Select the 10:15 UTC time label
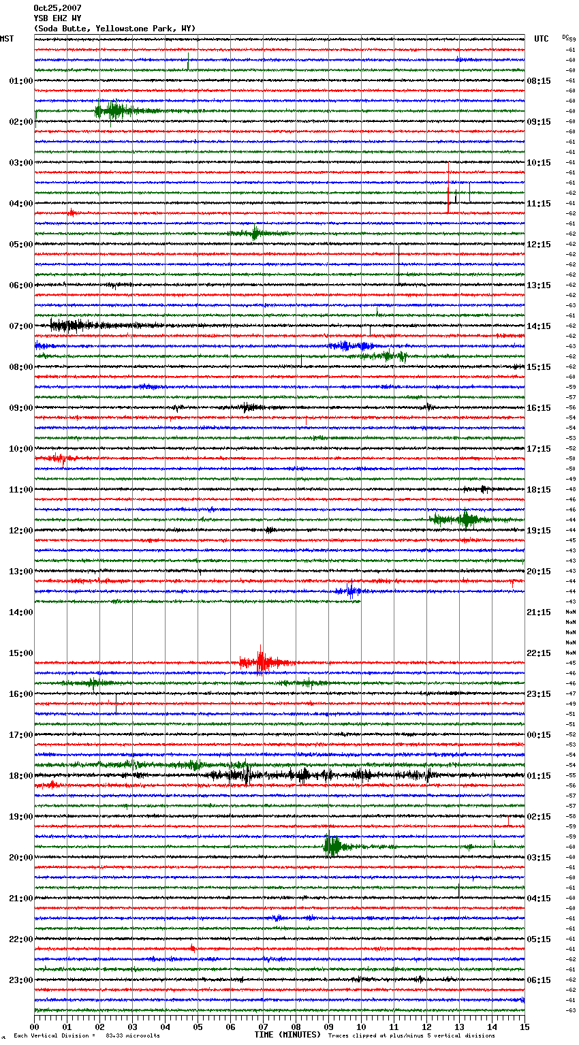 pos(539,163)
